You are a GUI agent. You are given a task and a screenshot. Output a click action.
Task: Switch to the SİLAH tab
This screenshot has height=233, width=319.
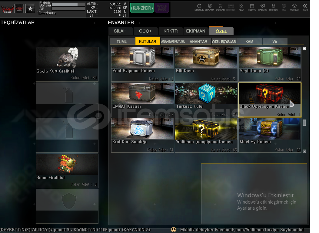[x=121, y=31]
